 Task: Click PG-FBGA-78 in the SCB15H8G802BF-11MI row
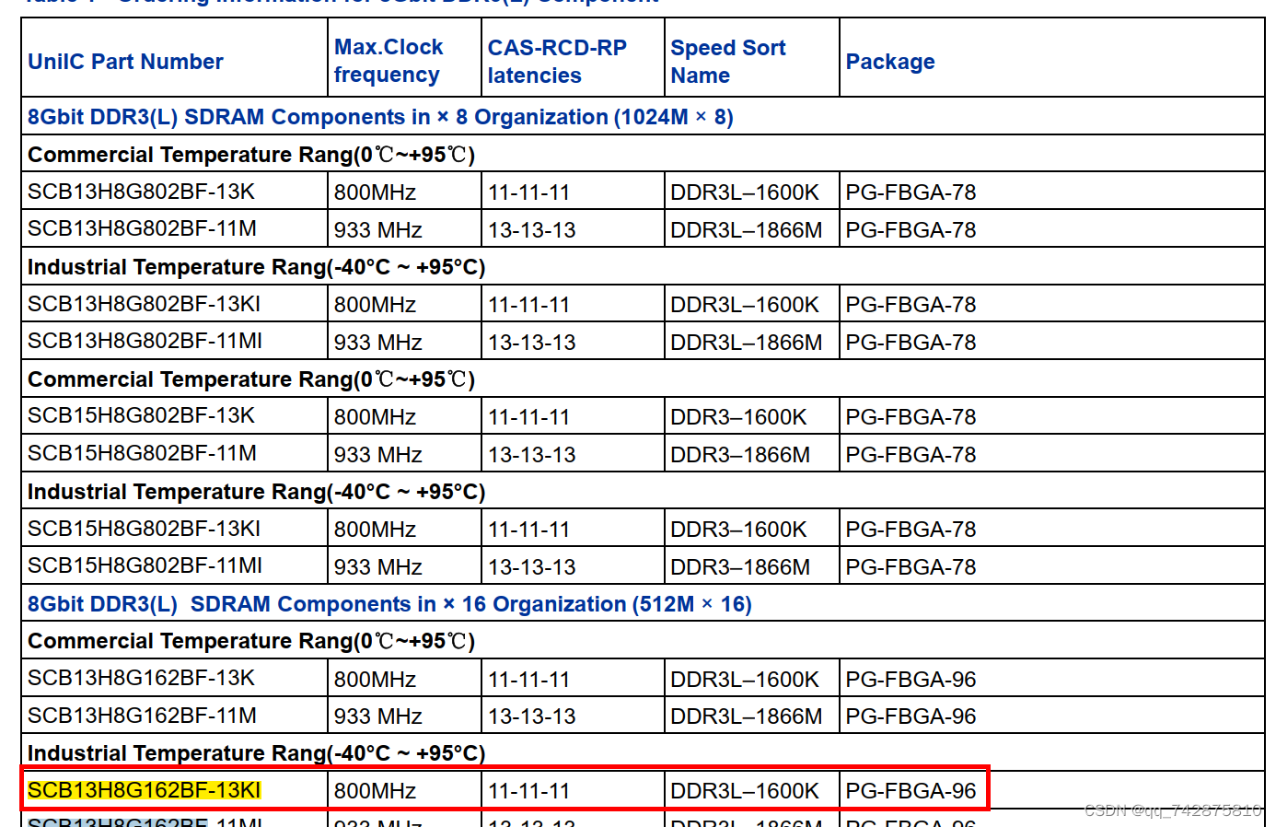[x=911, y=567]
